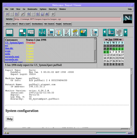The height and width of the screenshot is (138, 137).
Task: Open the noranda.nmi customer link
Action: coord(12,57)
